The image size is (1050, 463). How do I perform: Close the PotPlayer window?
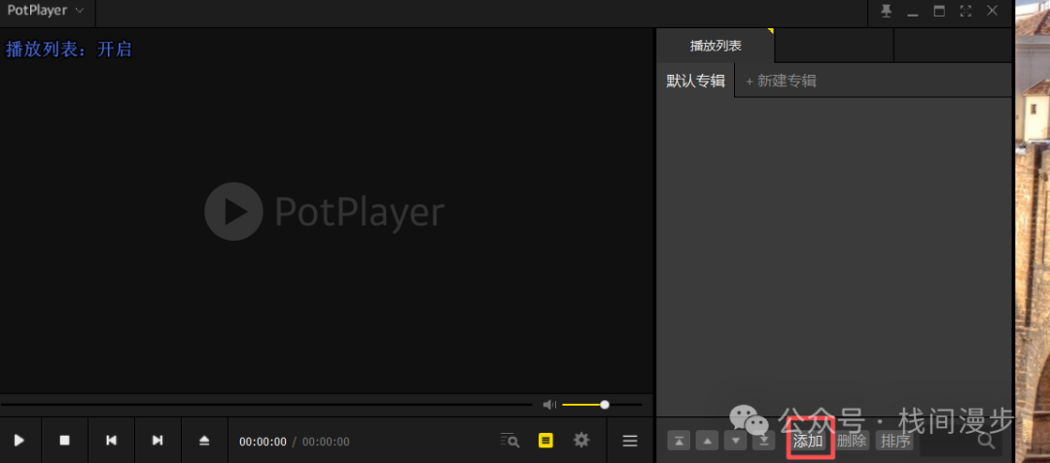pyautogui.click(x=992, y=11)
